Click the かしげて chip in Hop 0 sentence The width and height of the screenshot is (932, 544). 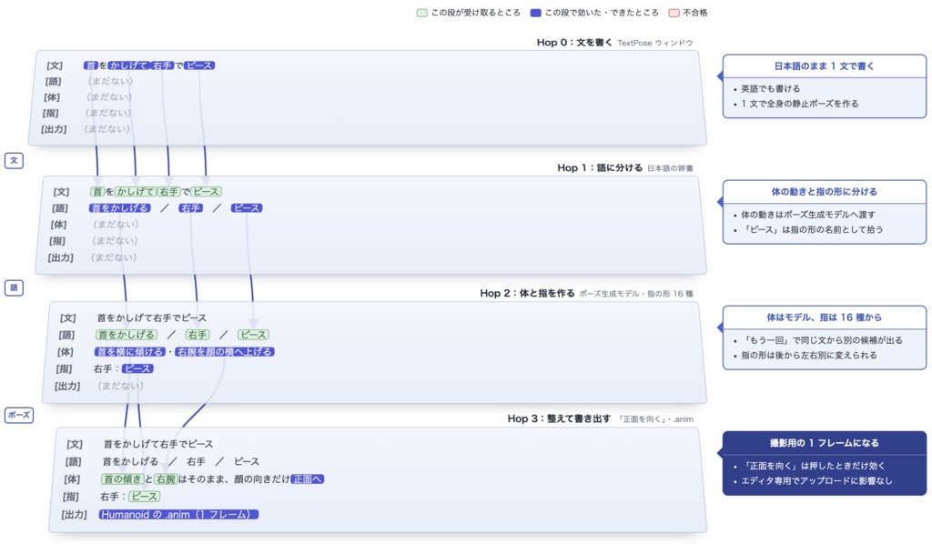coord(128,65)
